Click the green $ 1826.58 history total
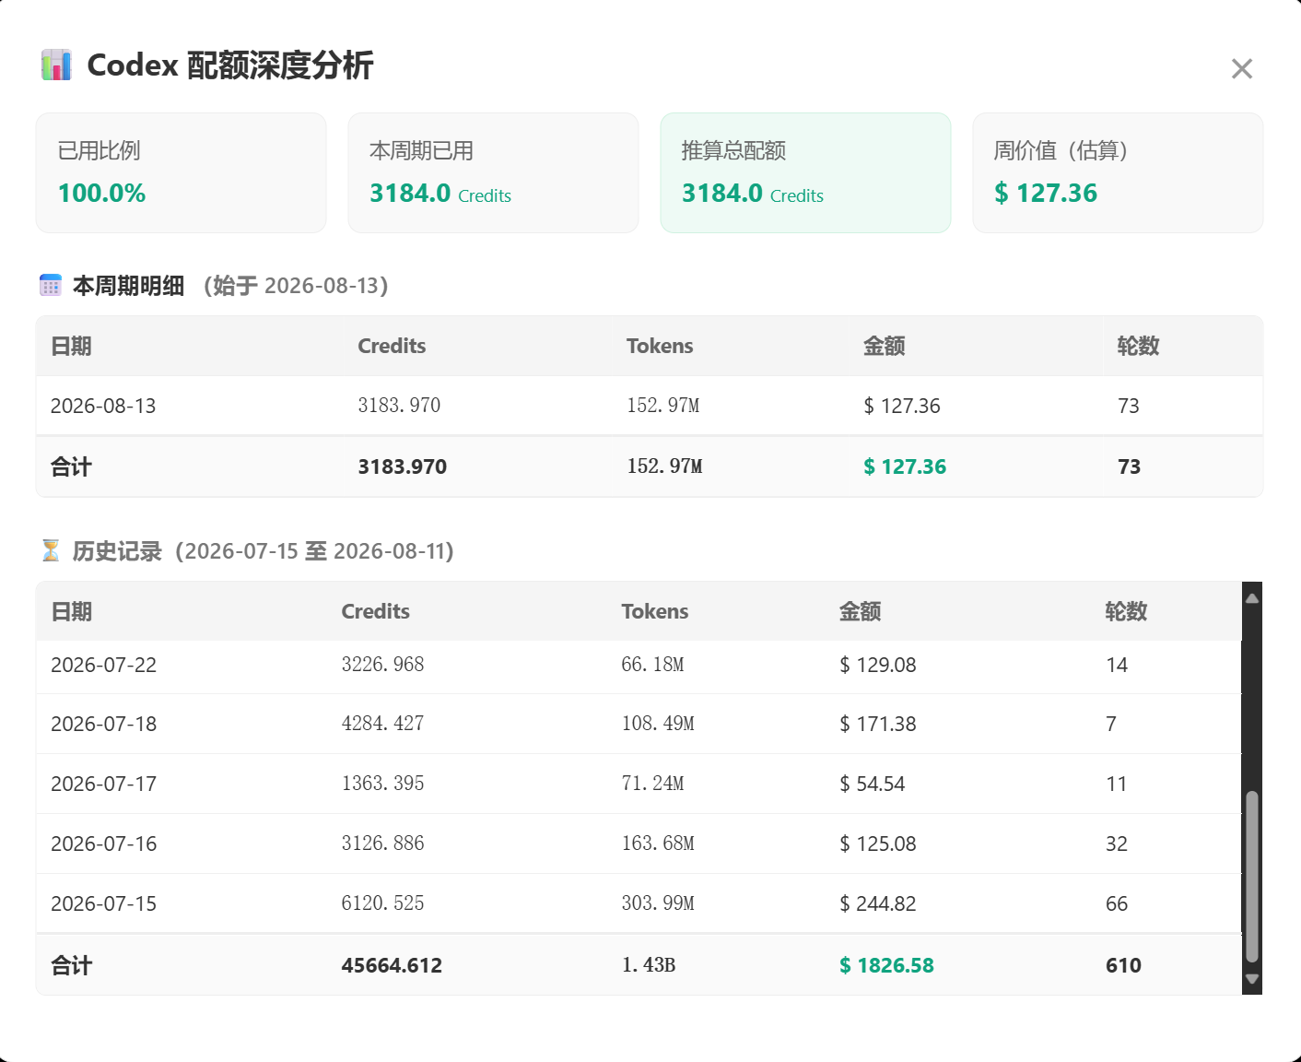 coord(886,966)
